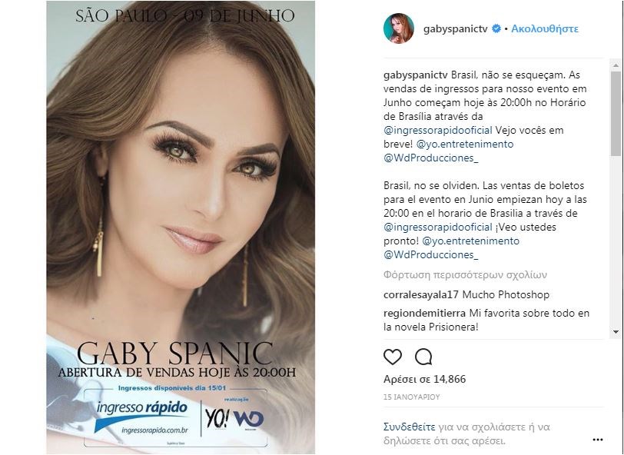Open commenter regiondemitierra's profile
The width and height of the screenshot is (624, 455).
425,314
